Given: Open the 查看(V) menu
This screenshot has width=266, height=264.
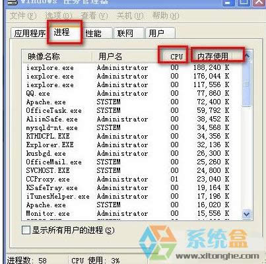Looking at the screenshot, I should pyautogui.click(x=94, y=16).
